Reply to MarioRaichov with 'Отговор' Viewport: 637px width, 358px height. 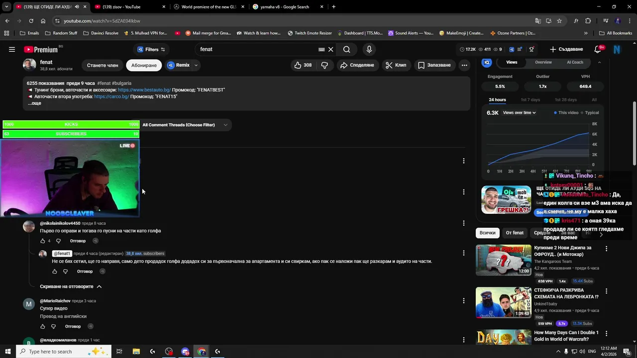pos(73,327)
